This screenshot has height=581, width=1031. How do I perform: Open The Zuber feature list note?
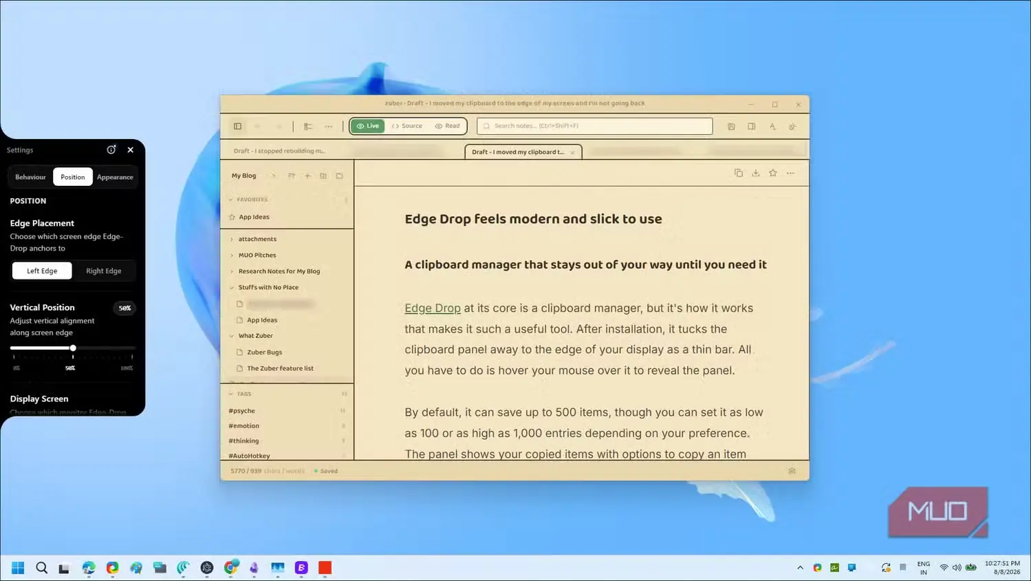tap(280, 368)
